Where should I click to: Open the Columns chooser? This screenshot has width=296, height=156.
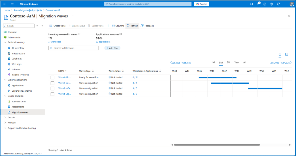click(118, 26)
